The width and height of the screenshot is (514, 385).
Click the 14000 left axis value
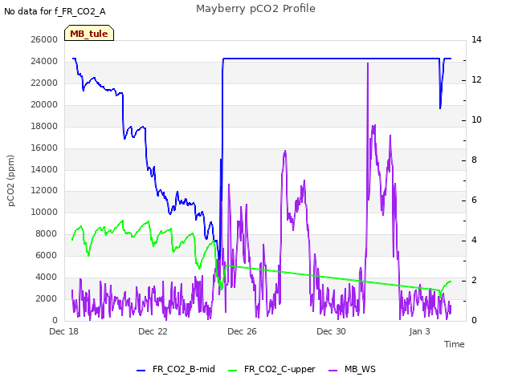[44, 169]
